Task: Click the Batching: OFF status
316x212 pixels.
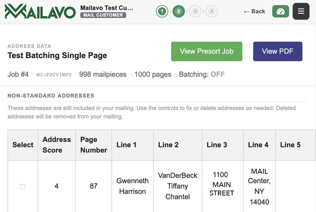Action: 202,75
